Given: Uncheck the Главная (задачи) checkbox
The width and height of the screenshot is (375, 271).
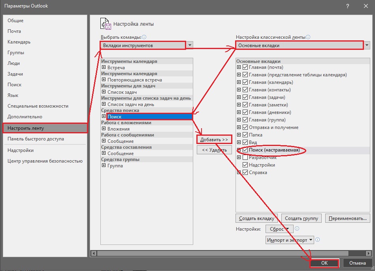Looking at the screenshot, I should coord(245,97).
